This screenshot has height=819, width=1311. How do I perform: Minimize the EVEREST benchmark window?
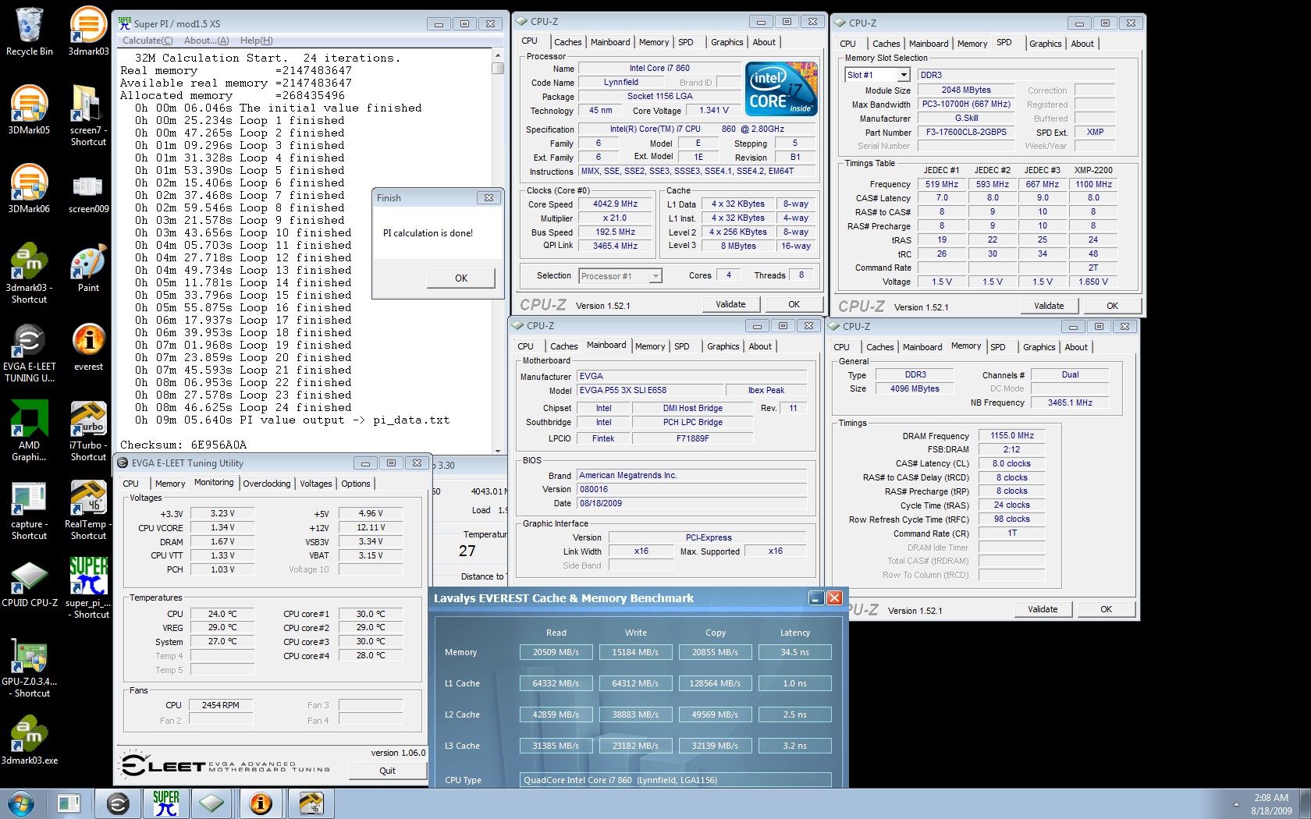click(816, 598)
